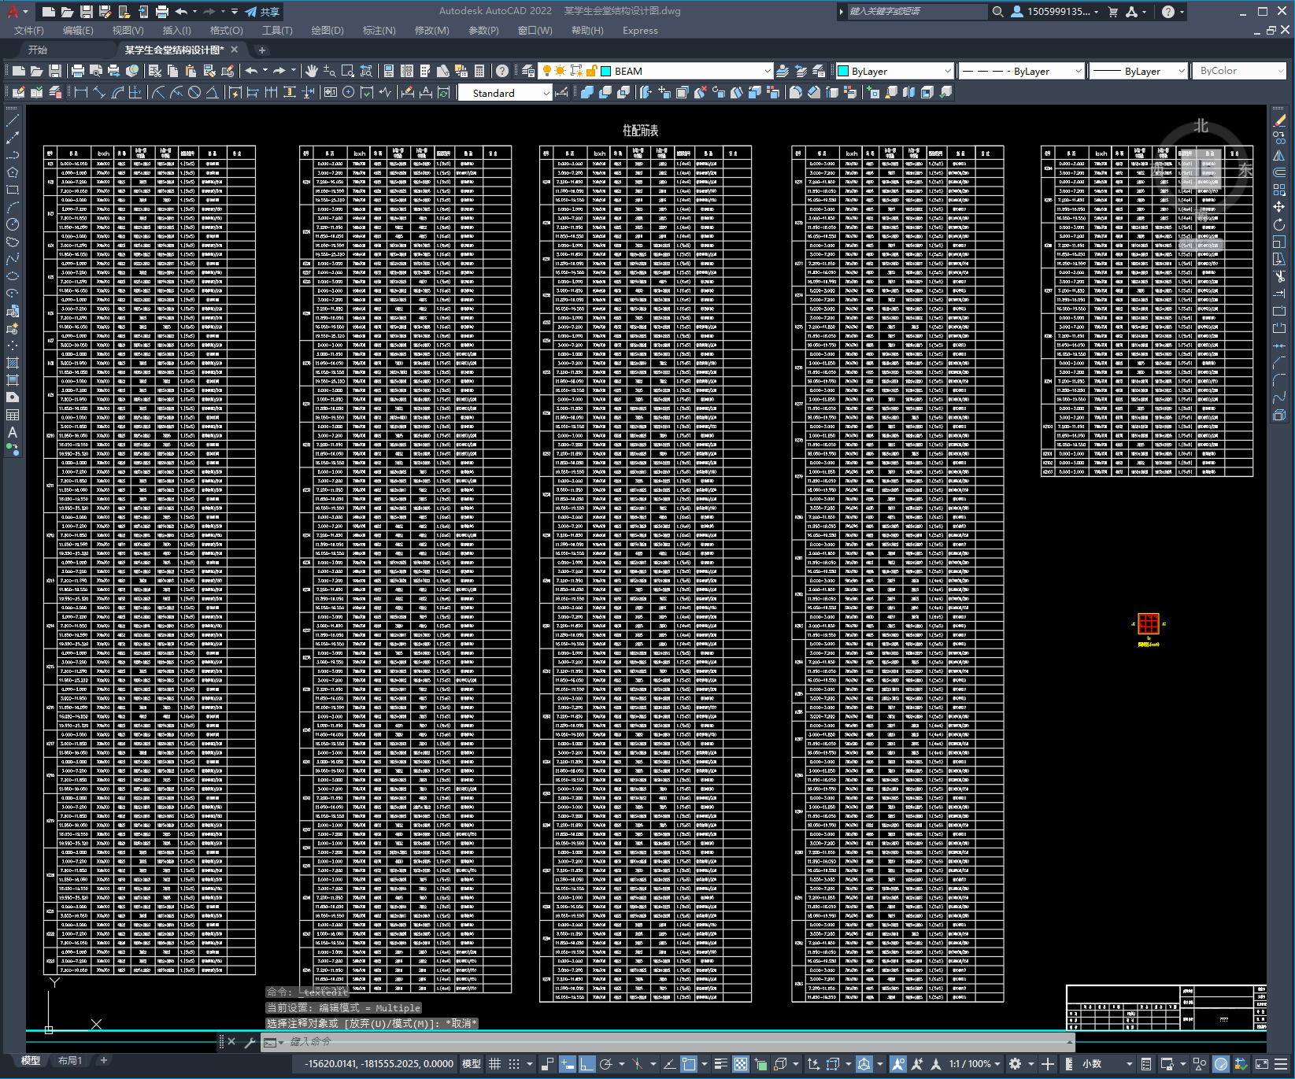Click the Pan hand tool icon
The image size is (1295, 1079).
[x=312, y=71]
